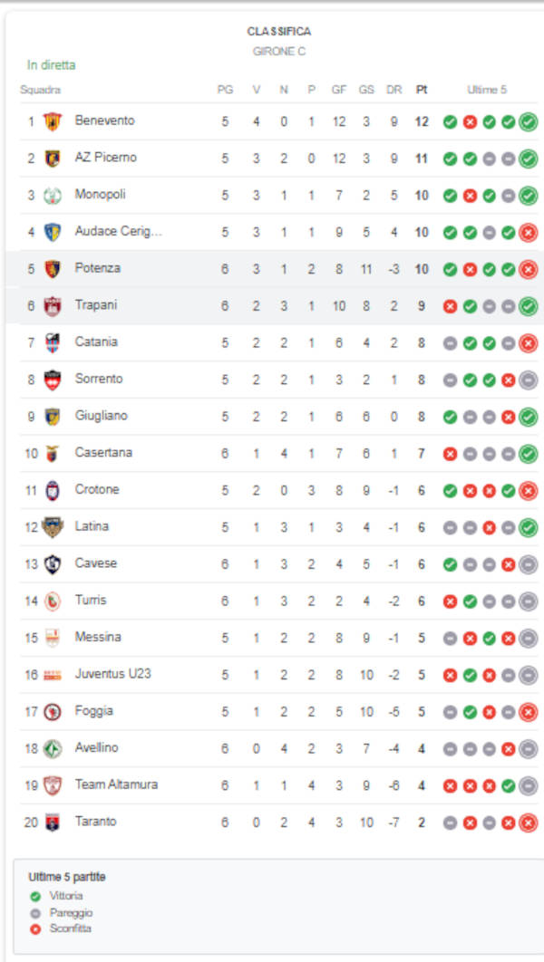Open the Avellino team page link
This screenshot has height=962, width=544.
pyautogui.click(x=96, y=747)
